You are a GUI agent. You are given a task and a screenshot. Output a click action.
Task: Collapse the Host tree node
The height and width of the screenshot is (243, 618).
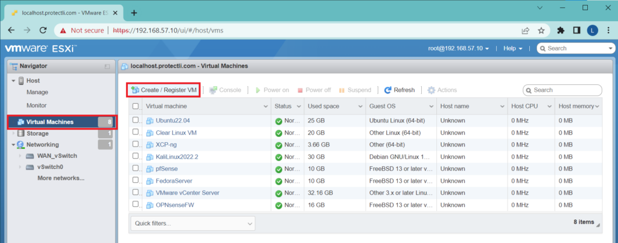coord(13,81)
